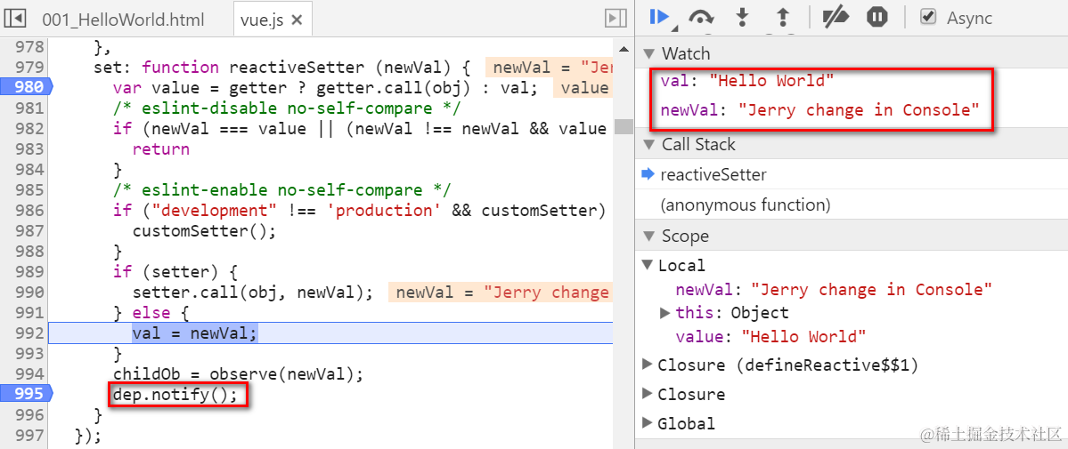Step out of current function

pos(783,18)
